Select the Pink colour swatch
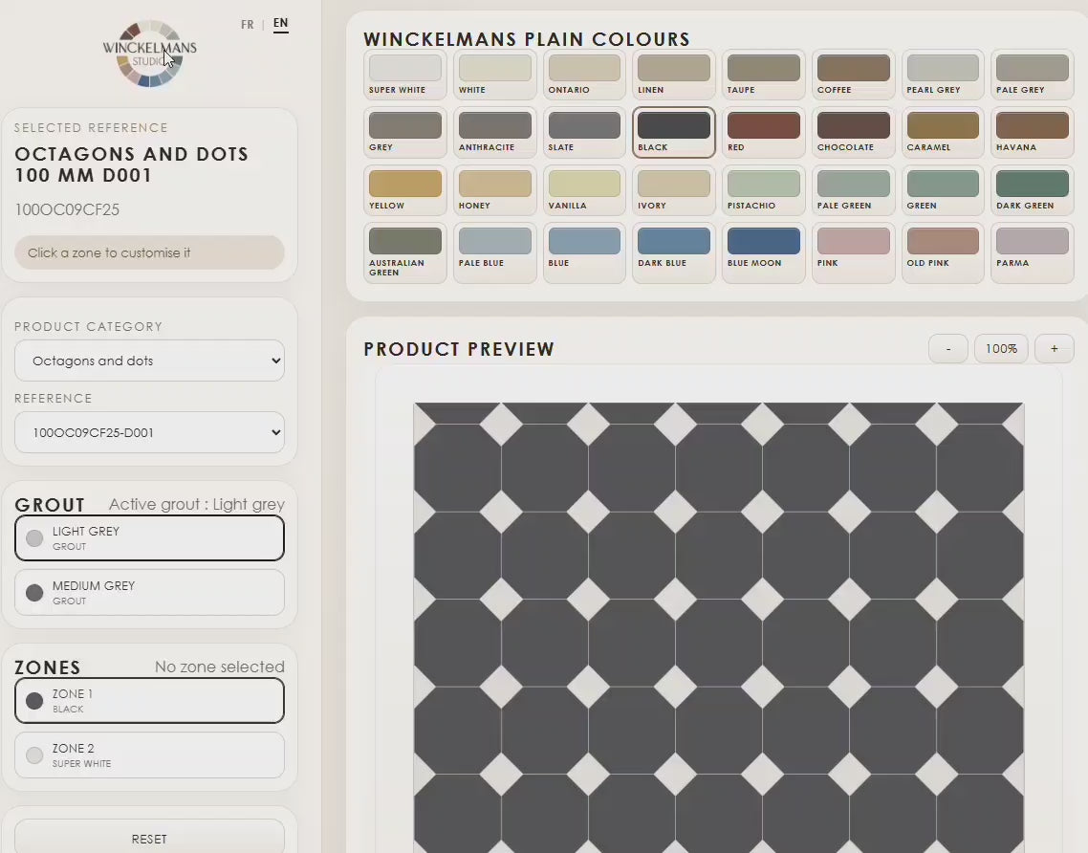1088x853 pixels. click(854, 252)
